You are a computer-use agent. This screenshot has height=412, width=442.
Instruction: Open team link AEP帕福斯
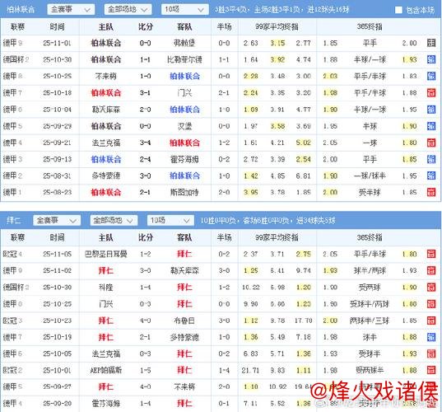coord(106,370)
